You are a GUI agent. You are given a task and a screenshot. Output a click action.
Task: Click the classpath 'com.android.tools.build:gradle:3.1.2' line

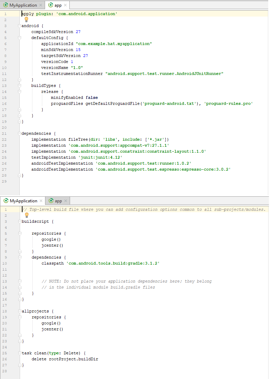pyautogui.click(x=101, y=264)
